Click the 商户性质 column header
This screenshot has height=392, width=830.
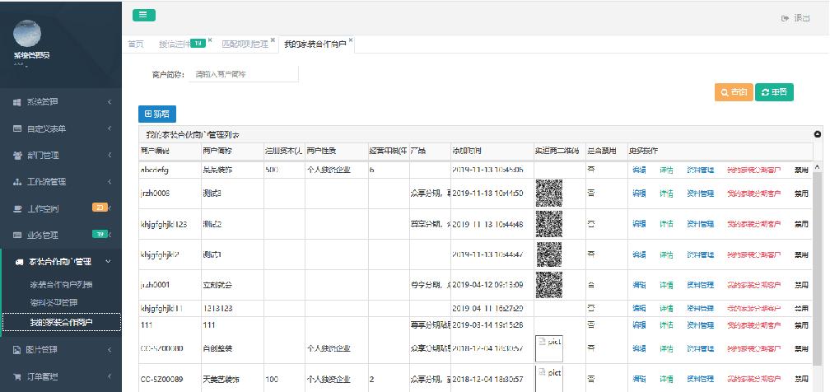337,151
